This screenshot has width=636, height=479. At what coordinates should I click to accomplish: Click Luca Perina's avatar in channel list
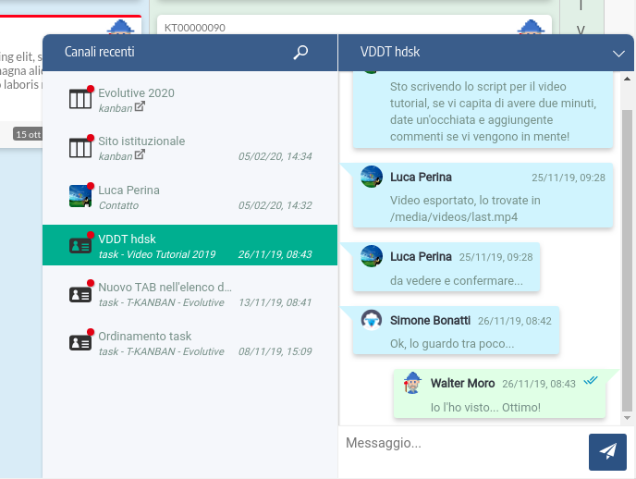[x=80, y=196]
